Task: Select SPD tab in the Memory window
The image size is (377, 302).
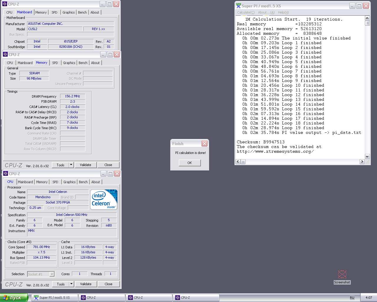Action: coord(55,63)
